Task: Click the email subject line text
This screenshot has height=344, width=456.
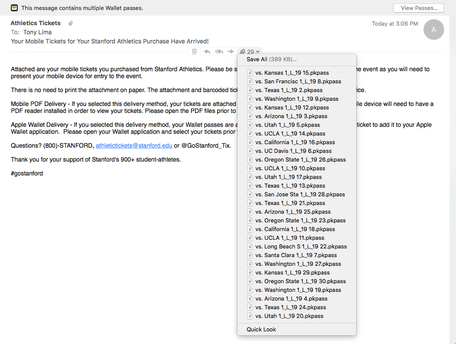Action: click(x=109, y=41)
